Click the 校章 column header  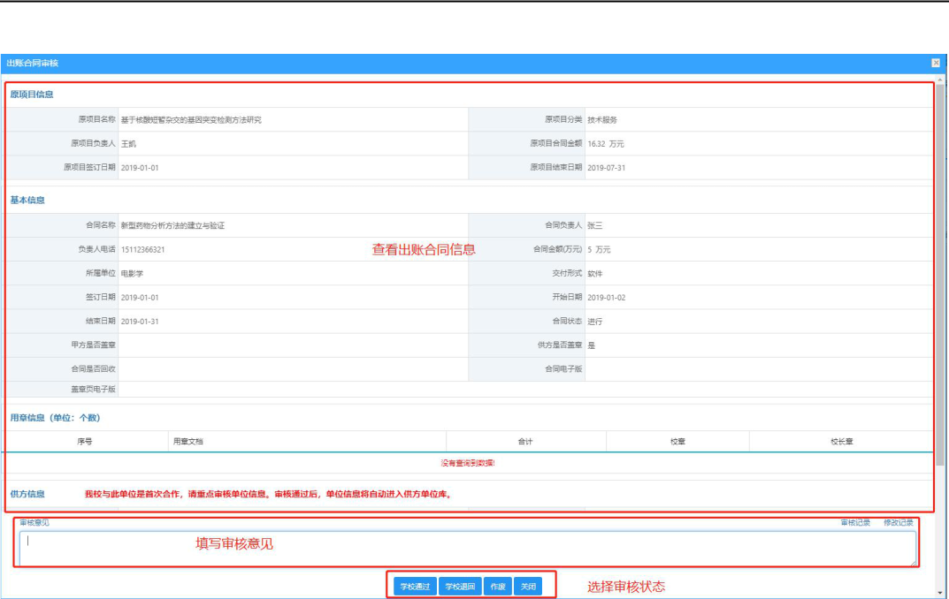click(x=677, y=442)
